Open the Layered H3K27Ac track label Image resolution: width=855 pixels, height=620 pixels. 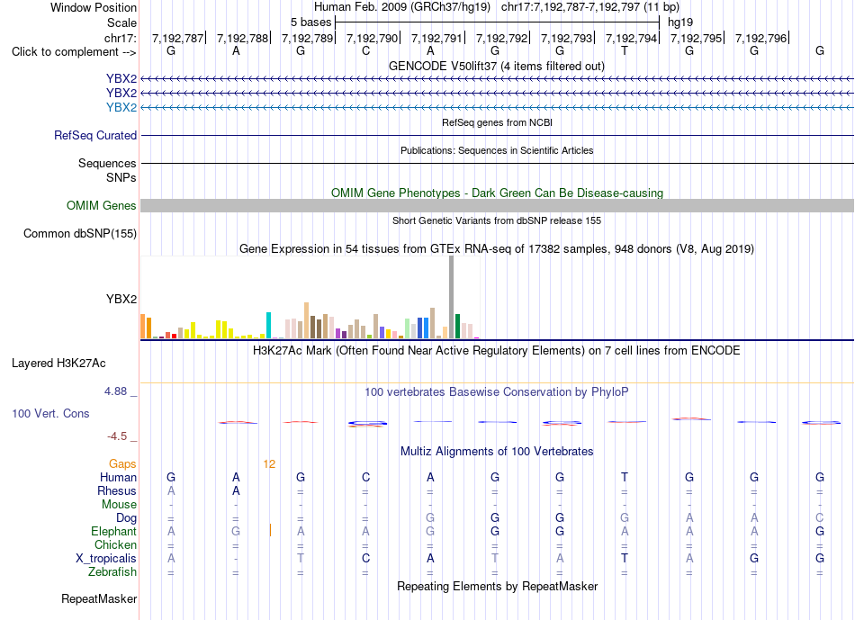tap(58, 364)
